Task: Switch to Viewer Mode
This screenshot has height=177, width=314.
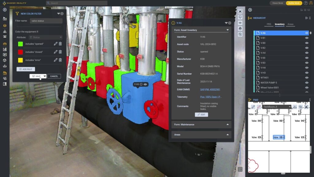Action: [278, 3]
